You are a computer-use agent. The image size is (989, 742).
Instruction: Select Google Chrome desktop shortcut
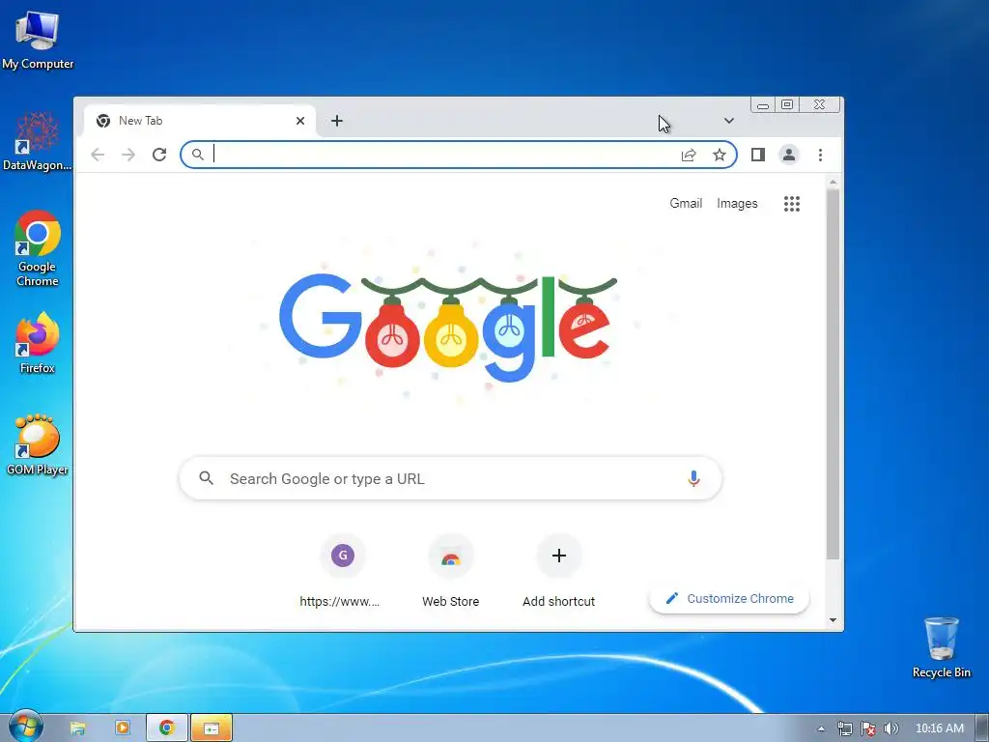[38, 248]
